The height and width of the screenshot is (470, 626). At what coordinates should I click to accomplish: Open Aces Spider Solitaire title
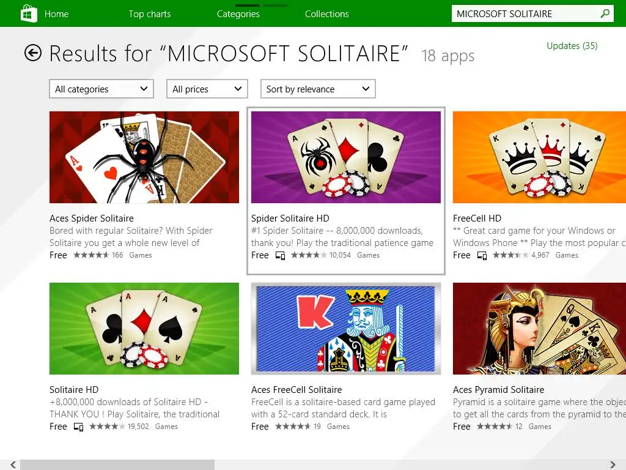coord(92,218)
